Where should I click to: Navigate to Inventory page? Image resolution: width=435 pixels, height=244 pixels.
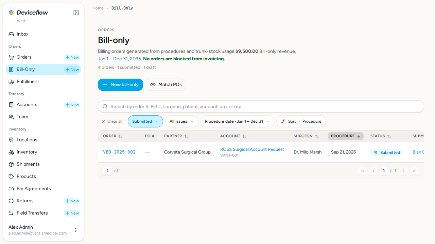point(43,152)
